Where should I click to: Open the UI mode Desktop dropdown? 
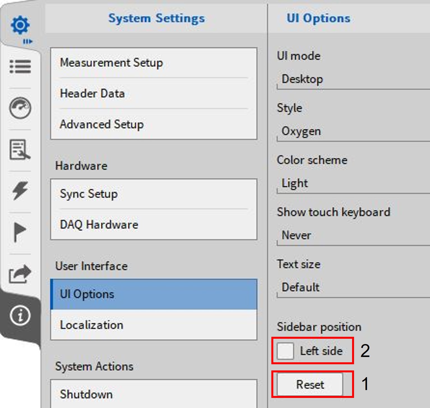(x=353, y=79)
